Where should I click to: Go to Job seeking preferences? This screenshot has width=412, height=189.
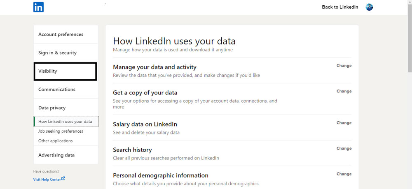tap(61, 131)
